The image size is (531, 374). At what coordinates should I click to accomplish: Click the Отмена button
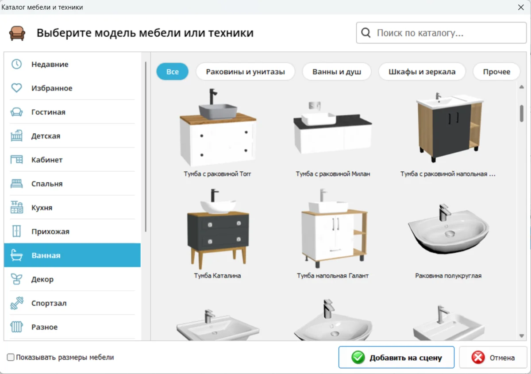point(493,358)
